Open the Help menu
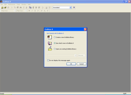 29,4
